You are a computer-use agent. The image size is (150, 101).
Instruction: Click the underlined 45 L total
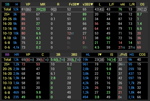tap(101, 9)
